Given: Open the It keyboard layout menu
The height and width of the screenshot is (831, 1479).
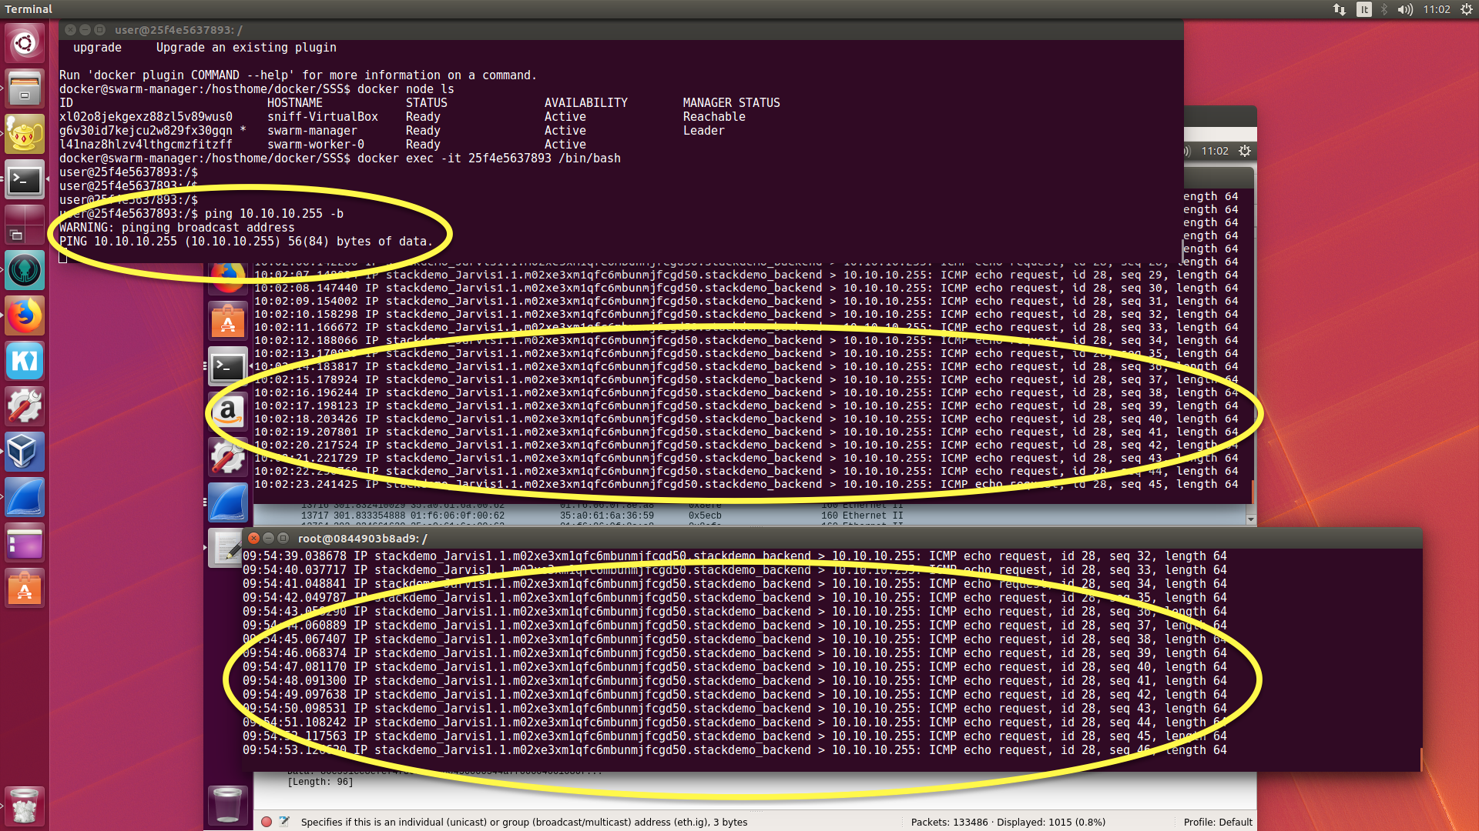Looking at the screenshot, I should click(x=1363, y=9).
